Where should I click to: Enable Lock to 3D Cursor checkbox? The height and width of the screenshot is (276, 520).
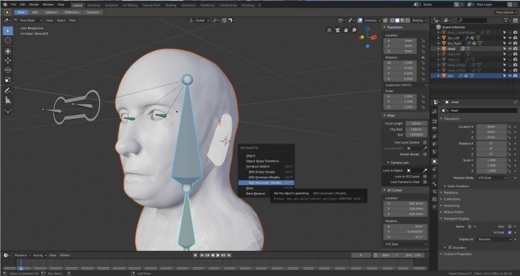click(425, 177)
